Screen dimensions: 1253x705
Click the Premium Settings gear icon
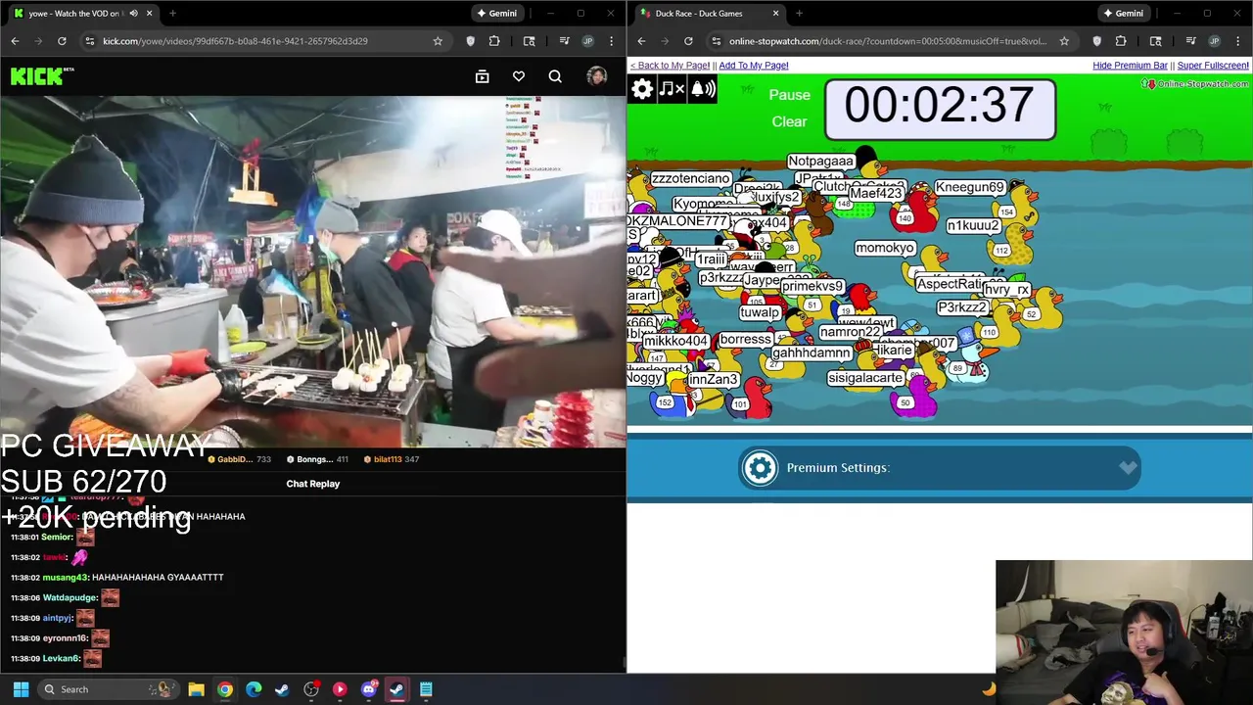760,468
